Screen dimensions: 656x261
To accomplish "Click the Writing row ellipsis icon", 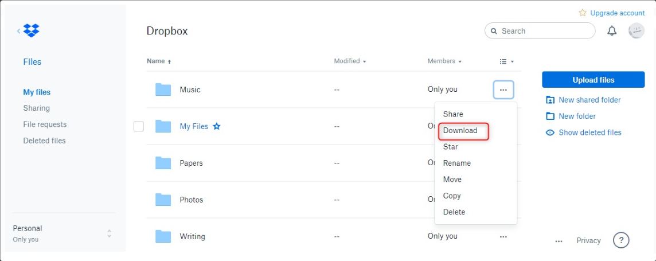I will 503,236.
